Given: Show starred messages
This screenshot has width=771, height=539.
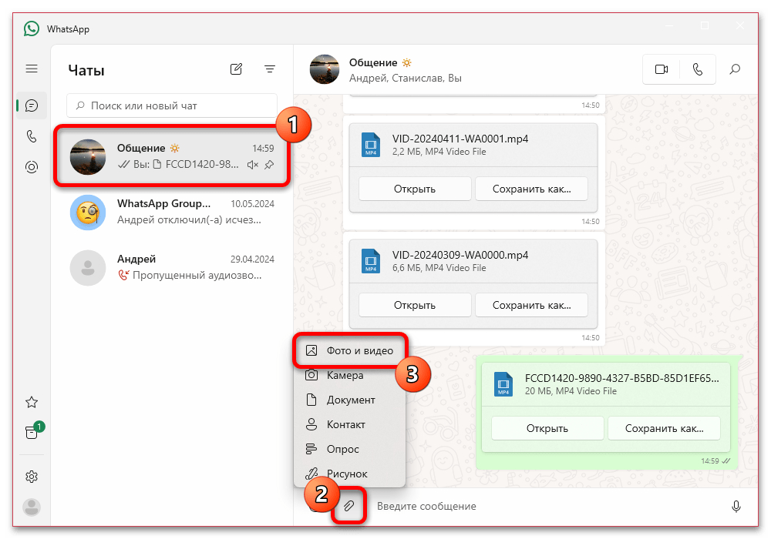Looking at the screenshot, I should [32, 403].
